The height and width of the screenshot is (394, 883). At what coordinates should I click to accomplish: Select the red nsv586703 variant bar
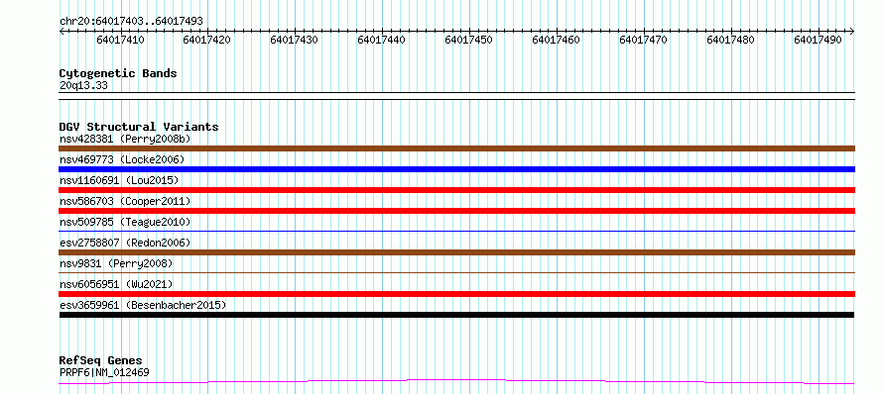(x=456, y=211)
